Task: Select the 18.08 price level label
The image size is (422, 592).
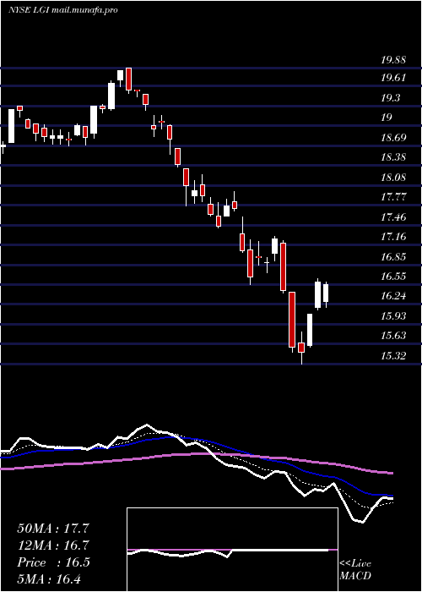Action: 393,177
